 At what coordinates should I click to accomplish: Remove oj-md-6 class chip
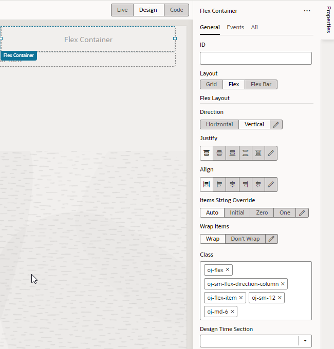click(x=232, y=312)
